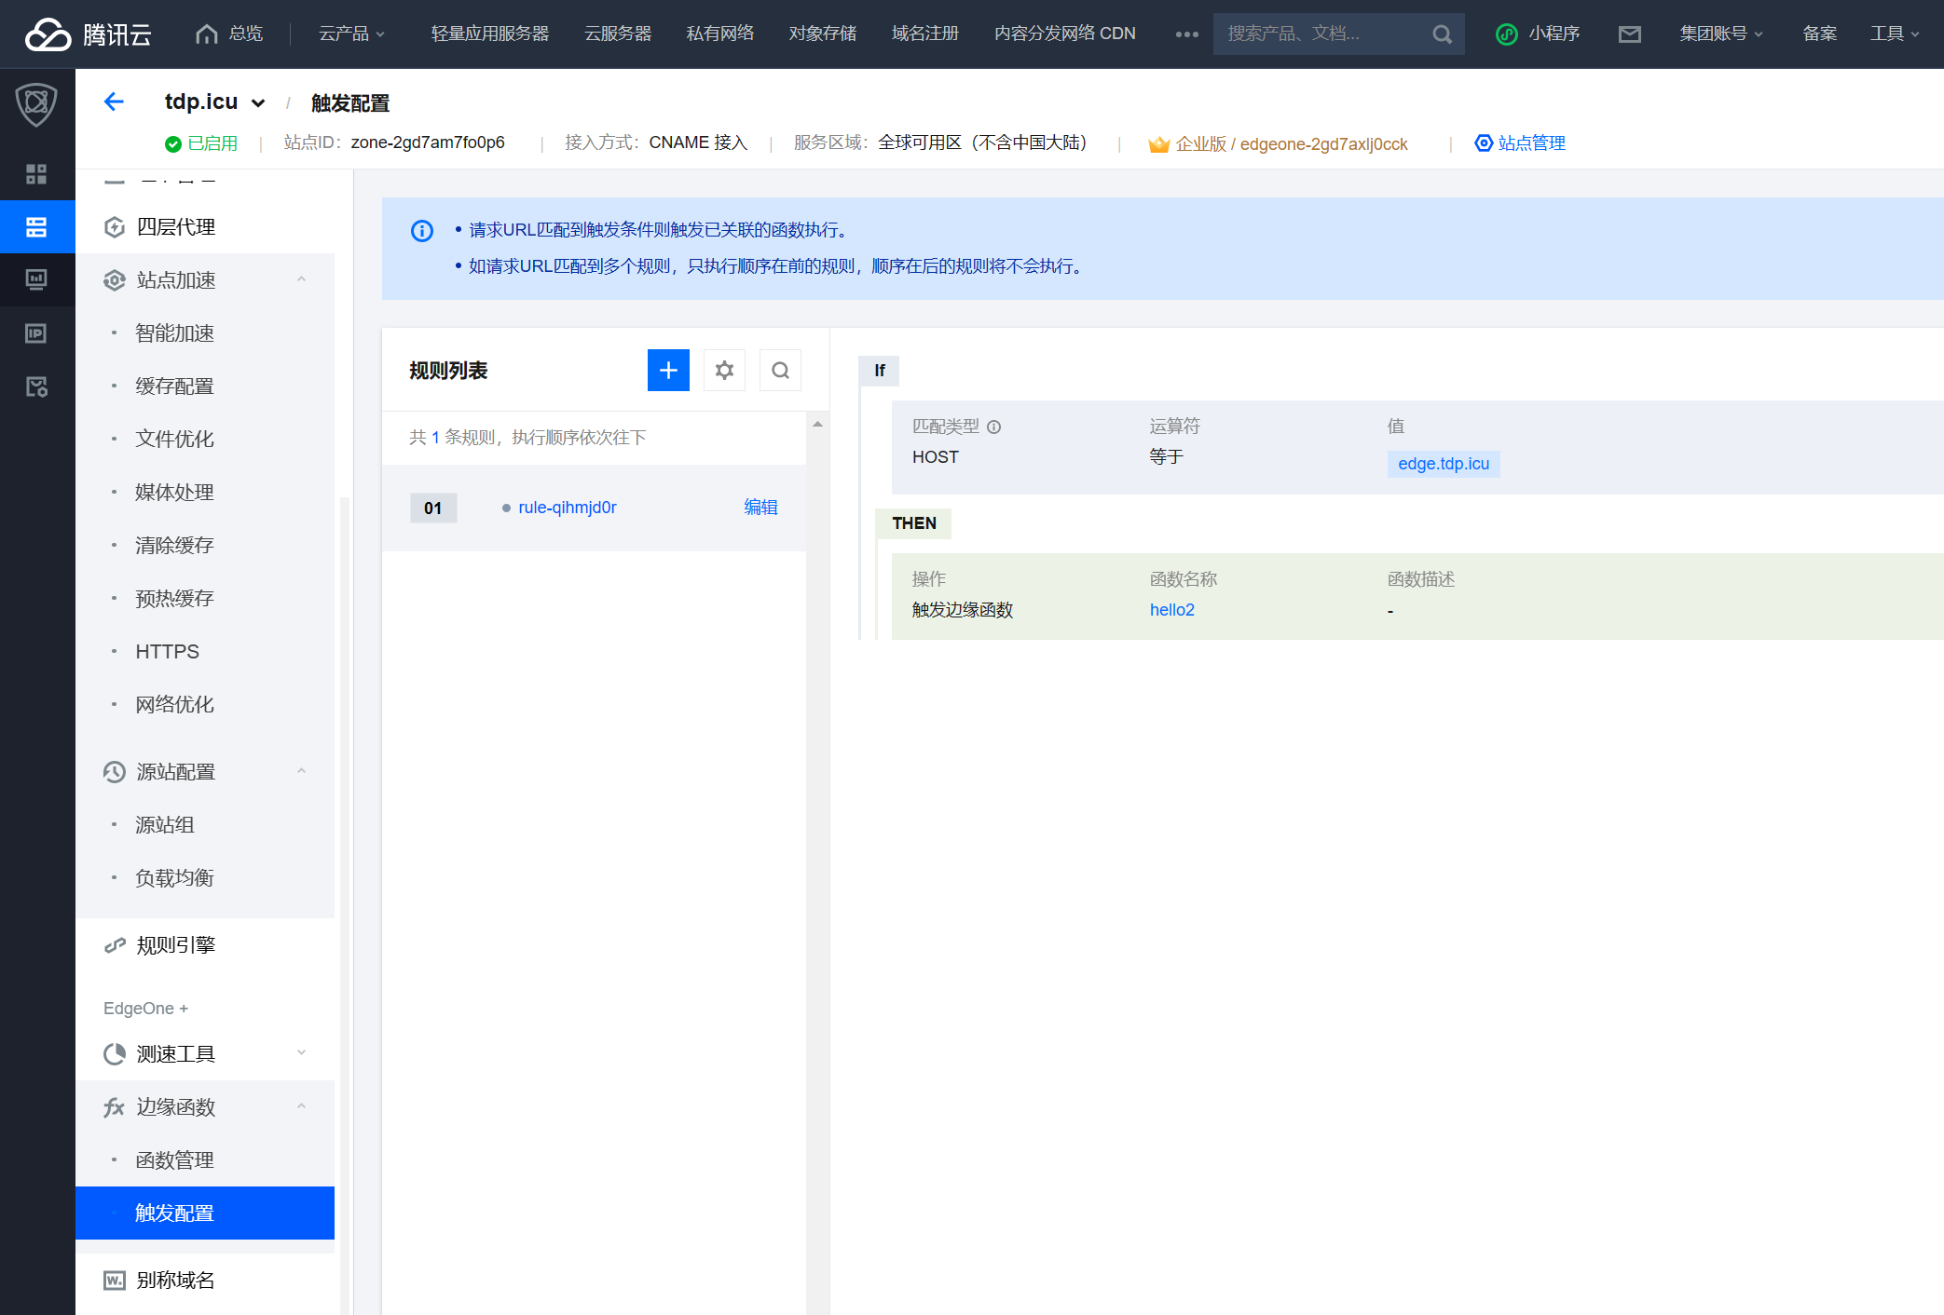Open the hello2 function link
The image size is (1944, 1315).
coord(1171,610)
